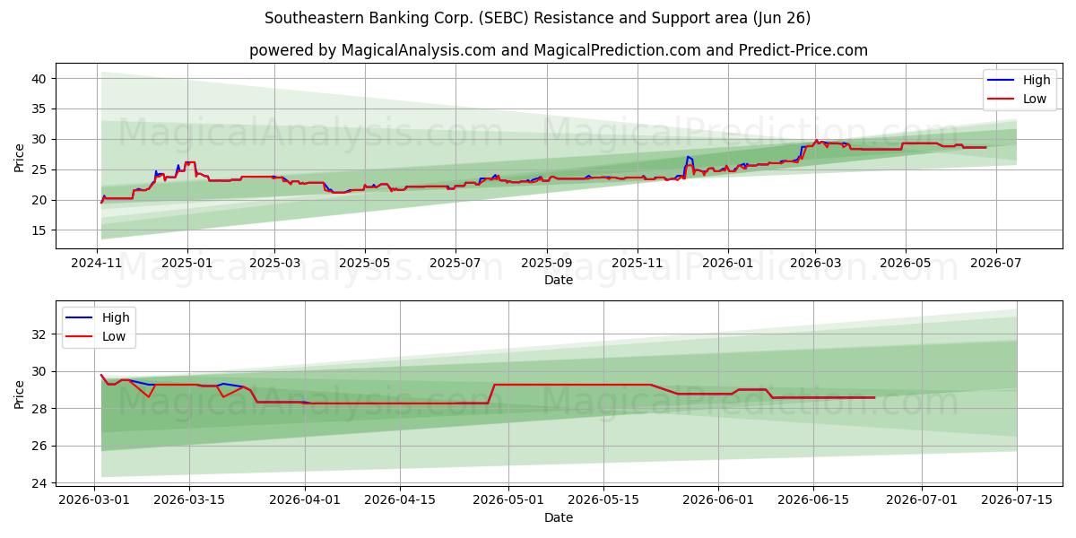1076x538 pixels.
Task: Click the top chart's '2025-05' date label
Action: tap(365, 265)
